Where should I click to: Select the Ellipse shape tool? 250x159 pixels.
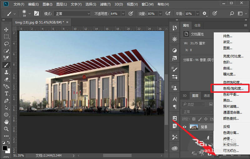[6, 115]
